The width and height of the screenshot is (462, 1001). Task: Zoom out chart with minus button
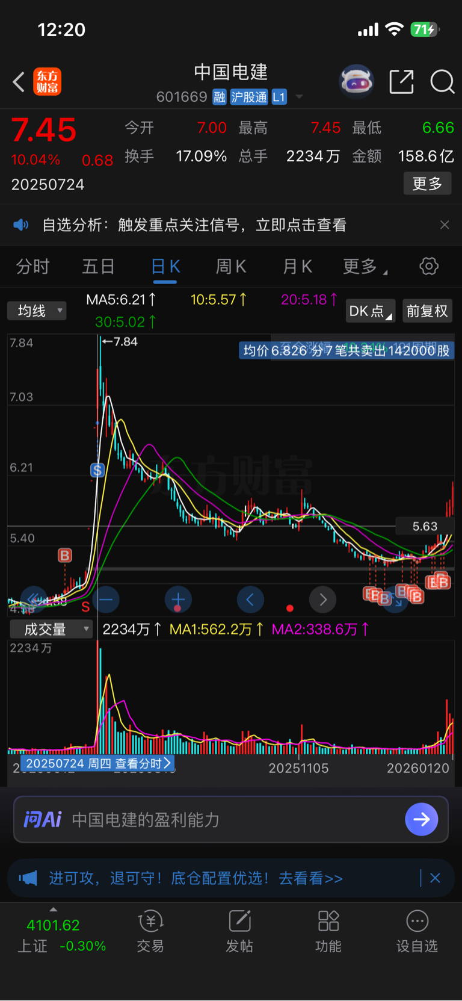pos(106,600)
